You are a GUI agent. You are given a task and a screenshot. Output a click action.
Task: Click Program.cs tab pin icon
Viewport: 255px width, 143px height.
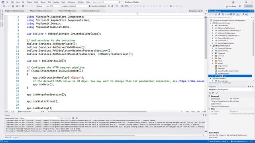pyautogui.click(x=199, y=11)
